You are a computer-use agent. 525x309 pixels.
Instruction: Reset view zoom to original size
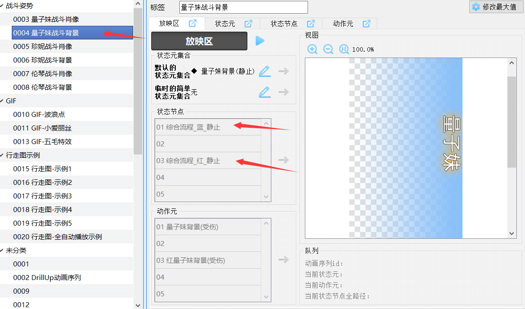[344, 49]
